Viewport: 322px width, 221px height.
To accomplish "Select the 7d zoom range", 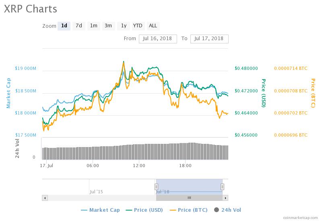I will 79,26.
